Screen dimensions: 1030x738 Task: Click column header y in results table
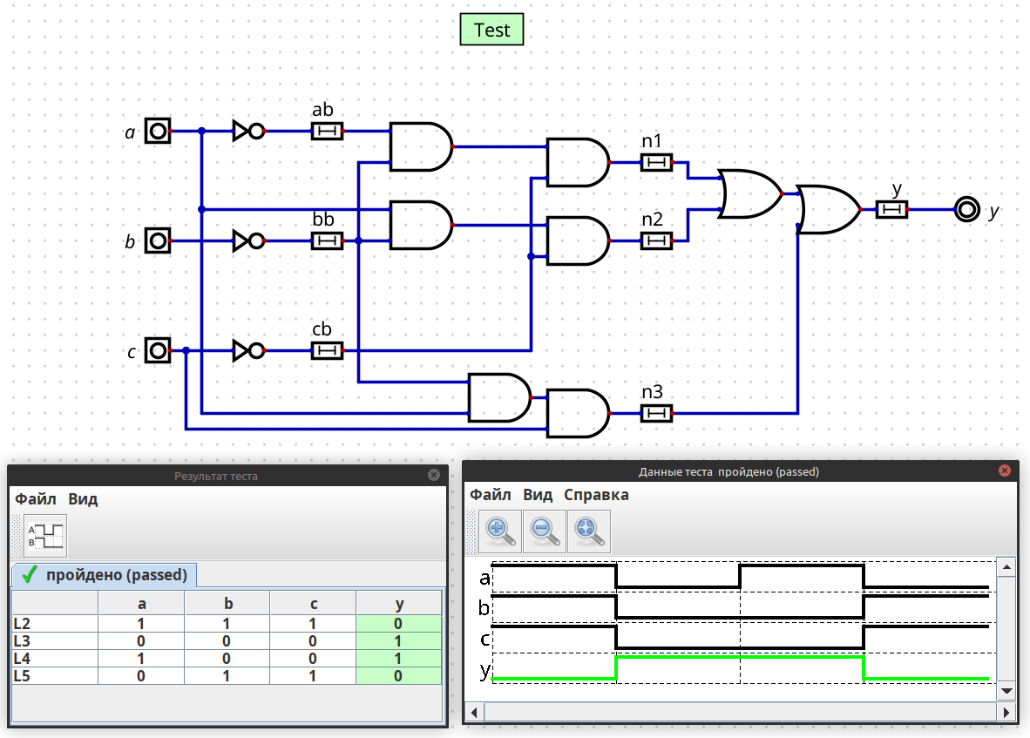point(399,604)
